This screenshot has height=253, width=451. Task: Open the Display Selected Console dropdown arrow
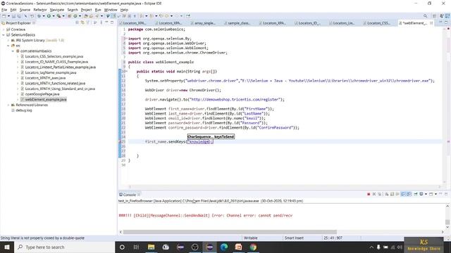[x=426, y=194]
